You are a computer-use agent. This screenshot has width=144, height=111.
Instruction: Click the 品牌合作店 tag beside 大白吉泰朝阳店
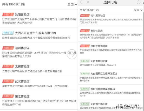[x=85, y=61]
